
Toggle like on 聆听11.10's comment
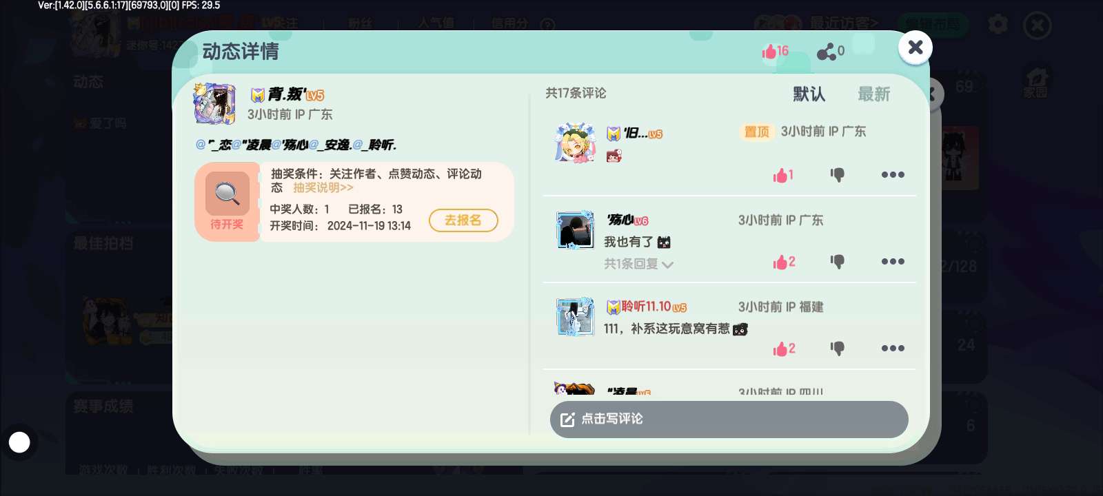784,349
